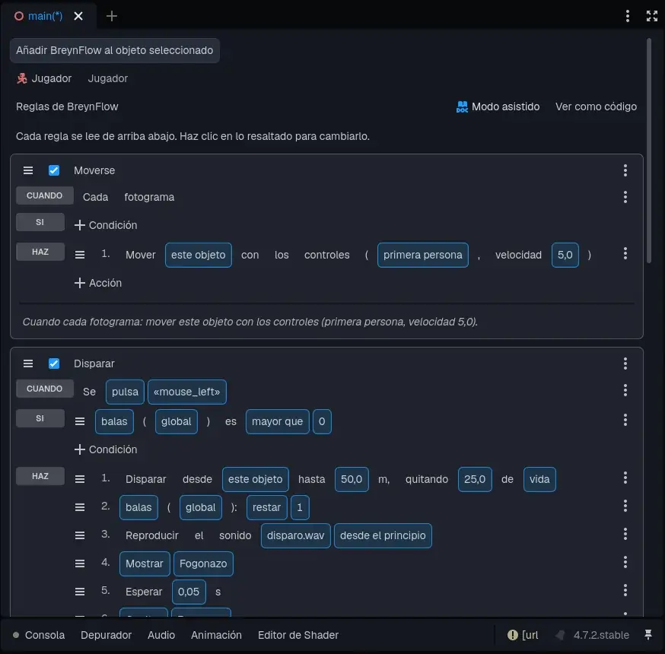Open the Moverse rule three-dot menu

[x=625, y=170]
